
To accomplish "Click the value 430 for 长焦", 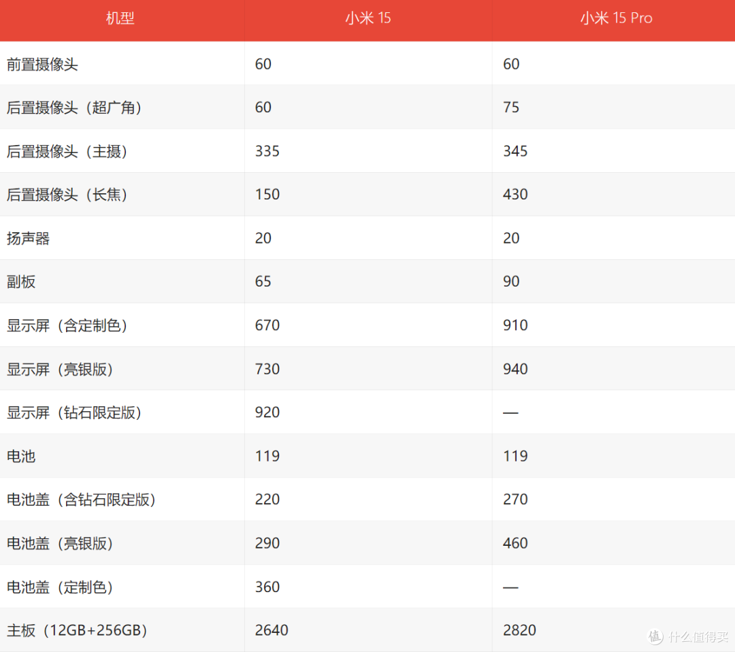I will [515, 195].
